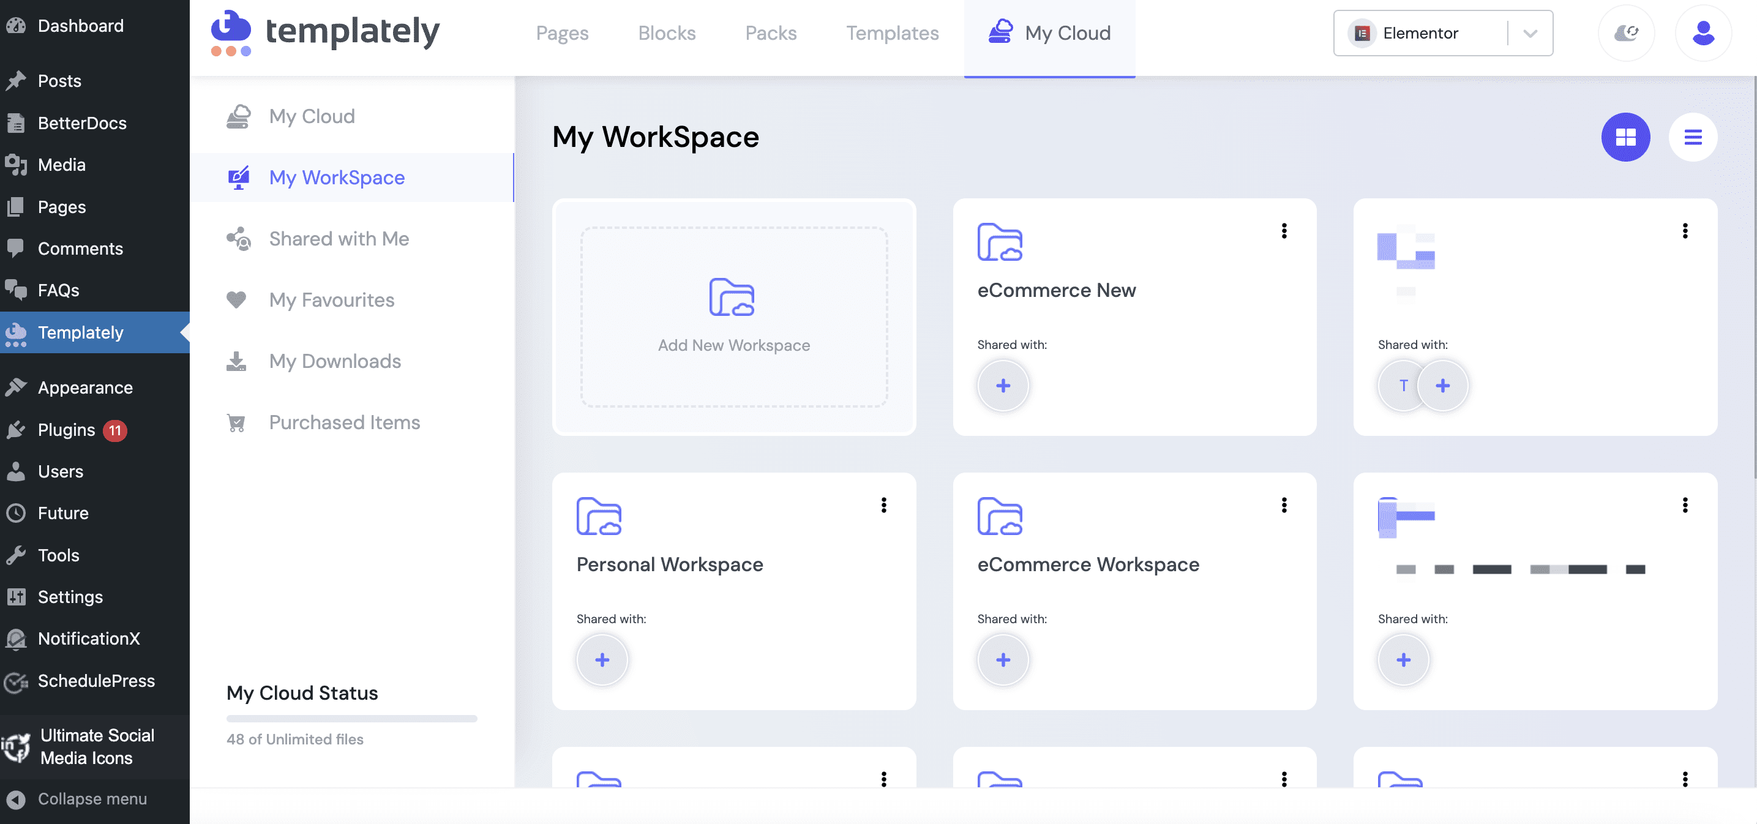This screenshot has height=824, width=1757.
Task: Open the Elementor builder dropdown
Action: click(x=1442, y=32)
